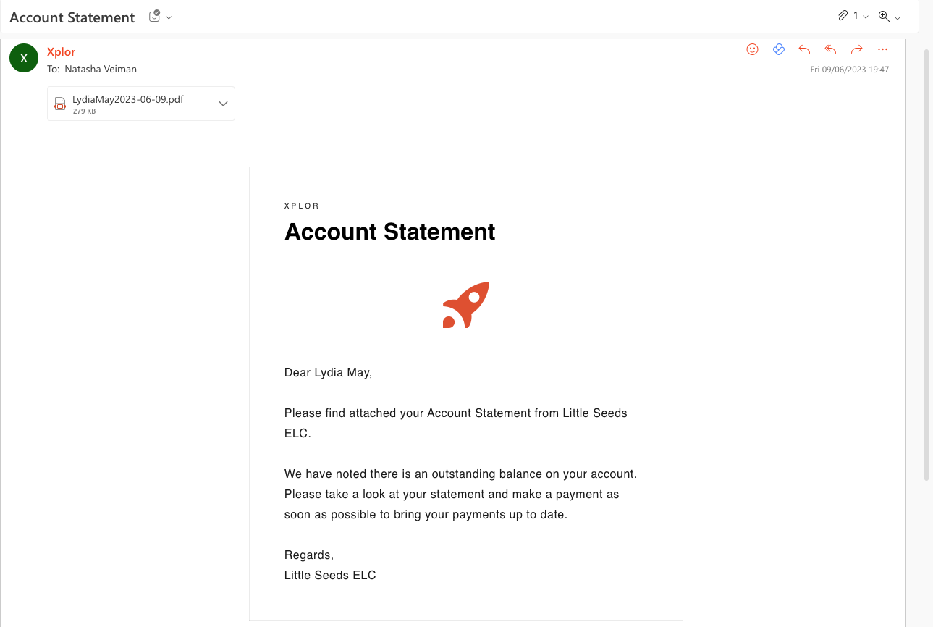
Task: Open the mark-as-read chevron menu
Action: [169, 17]
